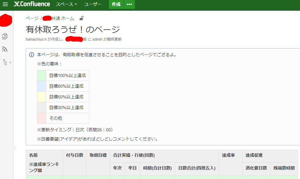Click the sidebar handle dots
Image resolution: width=300 pixels, height=179 pixels.
click(15, 148)
